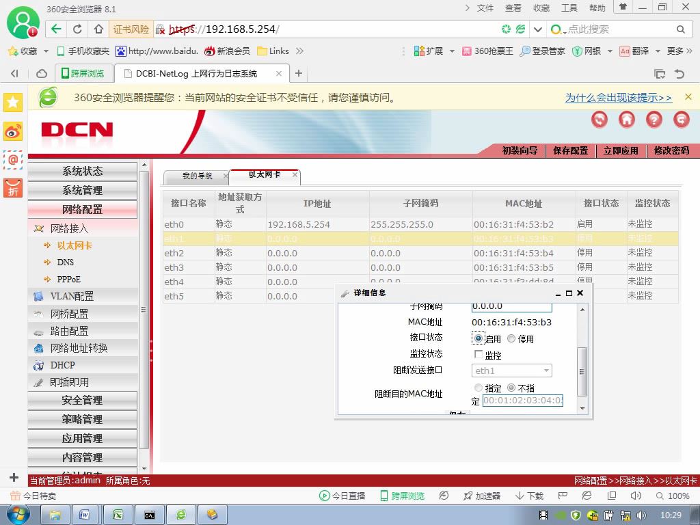The height and width of the screenshot is (525, 700).
Task: Open DHCP in the sidebar
Action: (62, 365)
